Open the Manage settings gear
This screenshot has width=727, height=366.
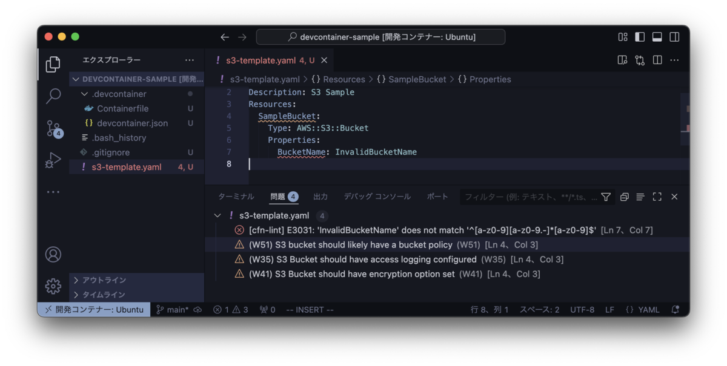[x=53, y=286]
